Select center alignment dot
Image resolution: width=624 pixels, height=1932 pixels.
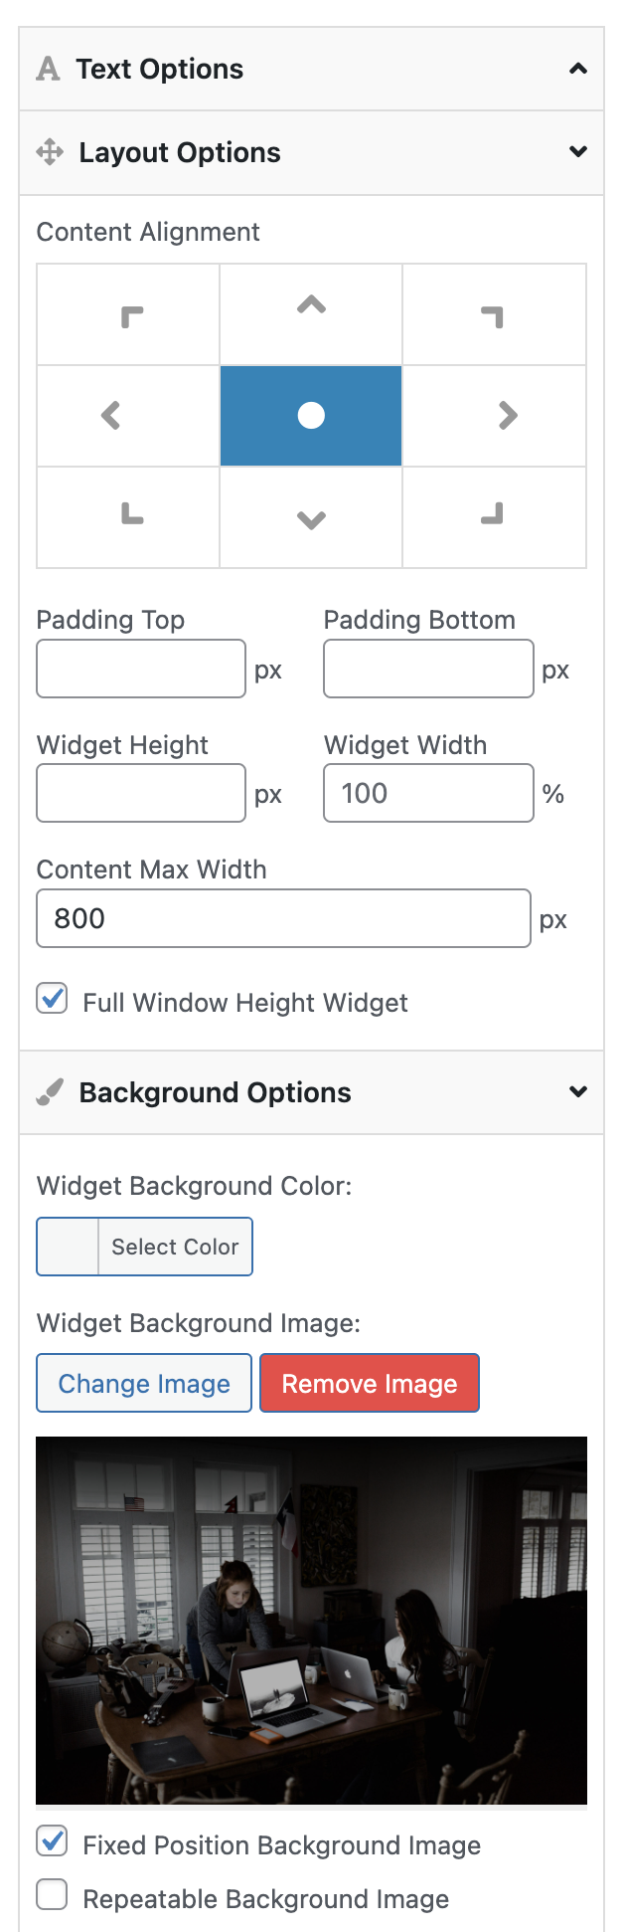coord(311,416)
